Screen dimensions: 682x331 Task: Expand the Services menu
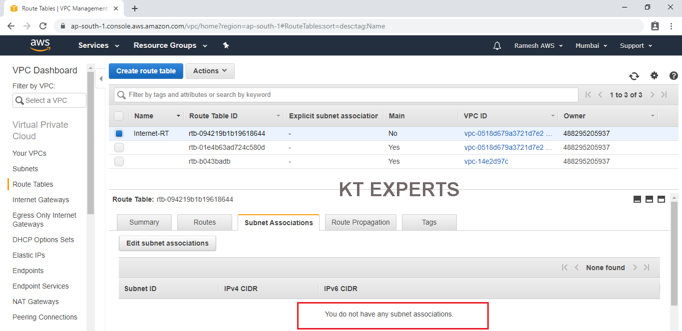[99, 45]
